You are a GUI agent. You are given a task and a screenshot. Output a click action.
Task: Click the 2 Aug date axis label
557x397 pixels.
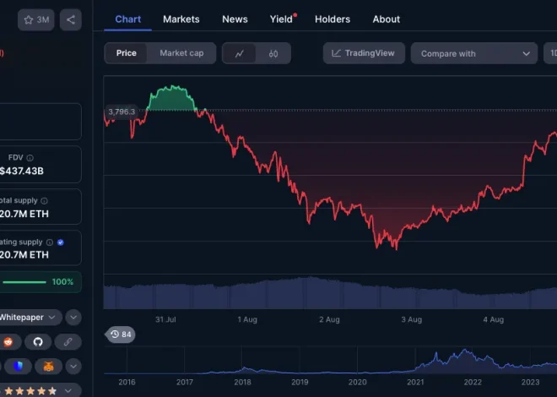(x=329, y=319)
